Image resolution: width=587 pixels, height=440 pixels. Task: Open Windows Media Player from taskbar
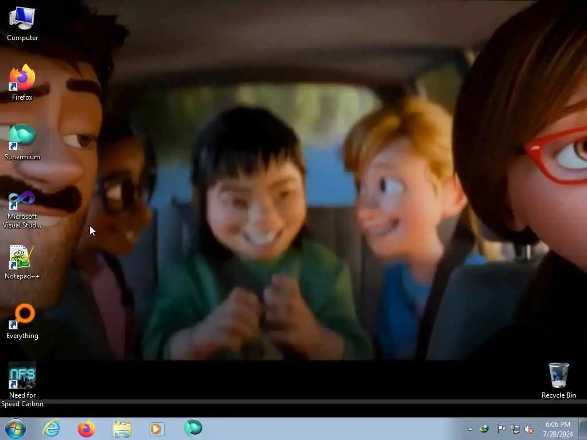tap(157, 429)
